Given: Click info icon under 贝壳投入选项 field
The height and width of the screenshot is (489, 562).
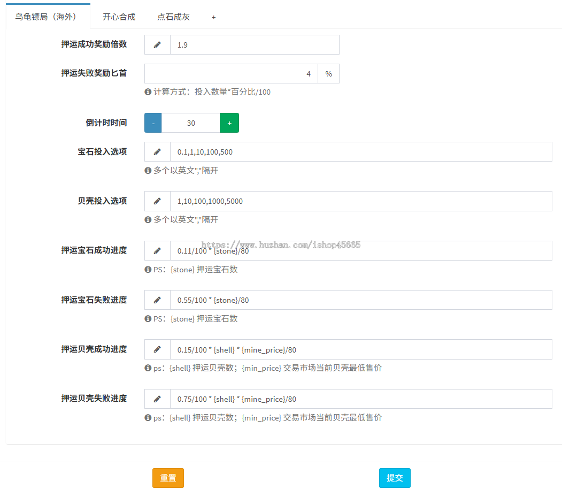Looking at the screenshot, I should coord(148,219).
